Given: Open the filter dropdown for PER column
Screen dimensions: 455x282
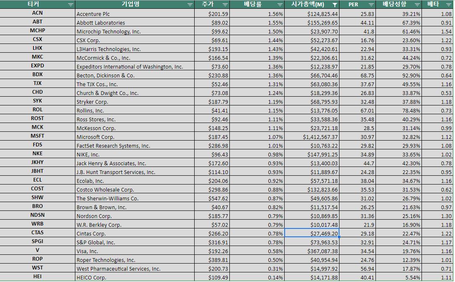Looking at the screenshot, I should (x=371, y=5).
